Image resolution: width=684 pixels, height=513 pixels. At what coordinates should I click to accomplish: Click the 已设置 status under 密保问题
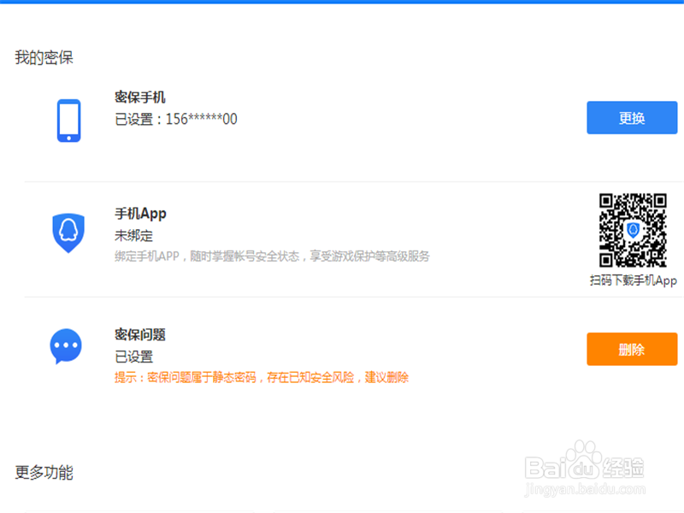(x=132, y=357)
